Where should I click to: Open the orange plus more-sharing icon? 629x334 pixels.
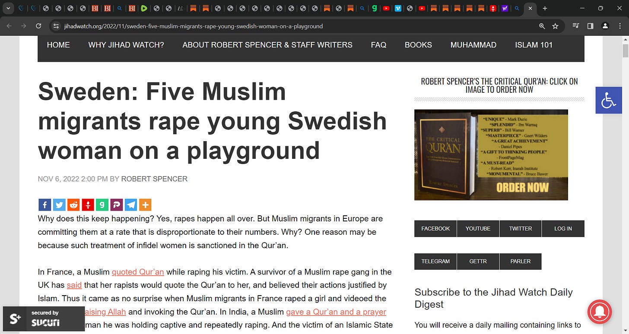[x=145, y=205]
